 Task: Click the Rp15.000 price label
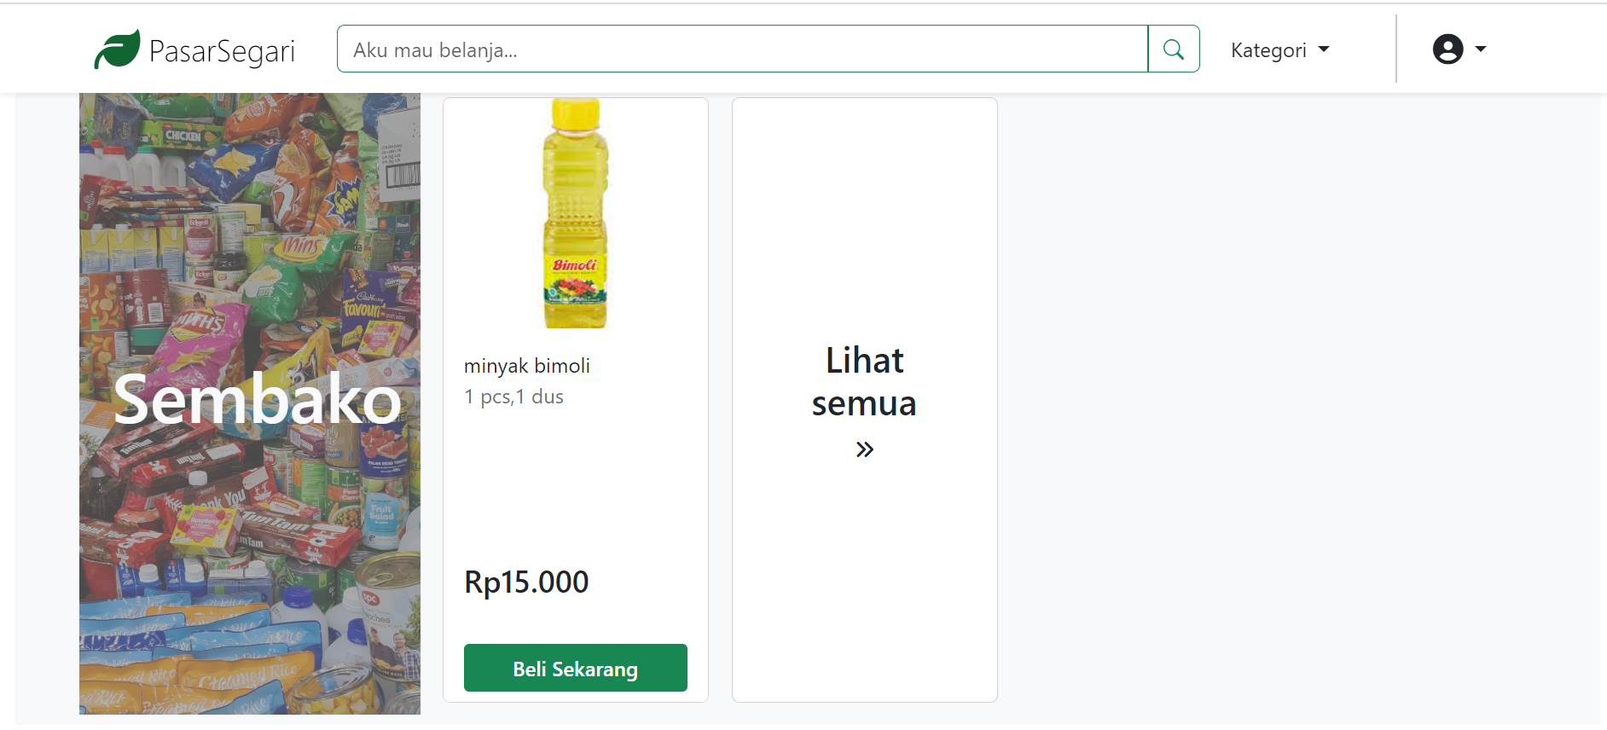tap(525, 582)
